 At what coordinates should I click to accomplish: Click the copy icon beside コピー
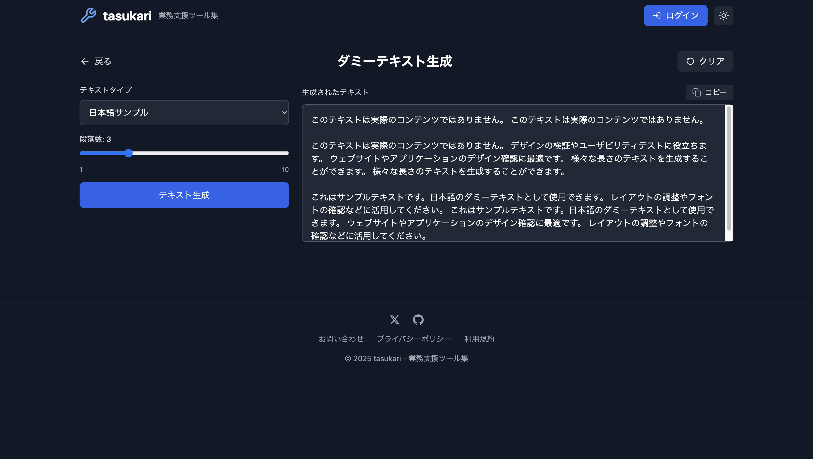pyautogui.click(x=696, y=92)
